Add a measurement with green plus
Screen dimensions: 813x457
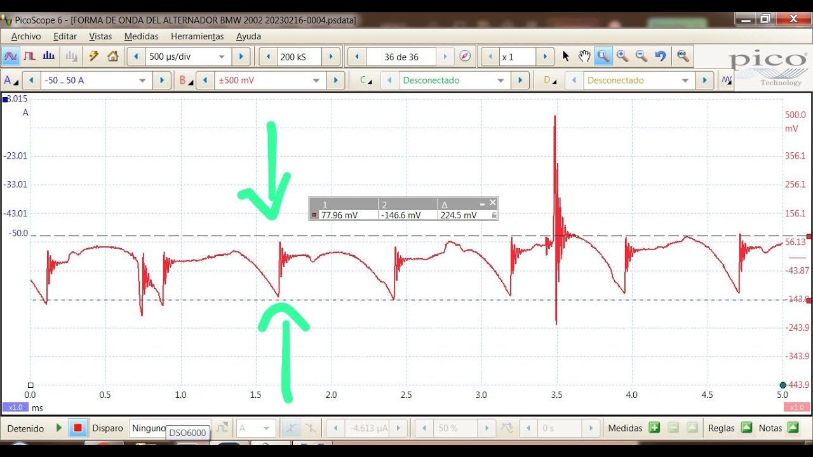(654, 428)
